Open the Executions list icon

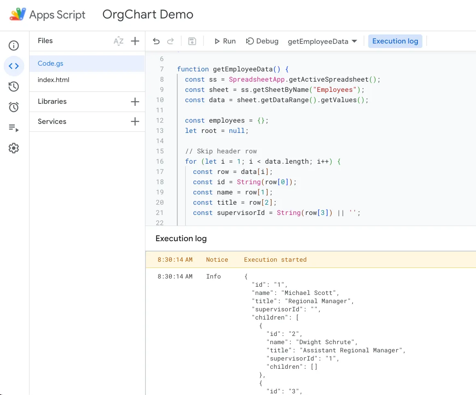14,128
